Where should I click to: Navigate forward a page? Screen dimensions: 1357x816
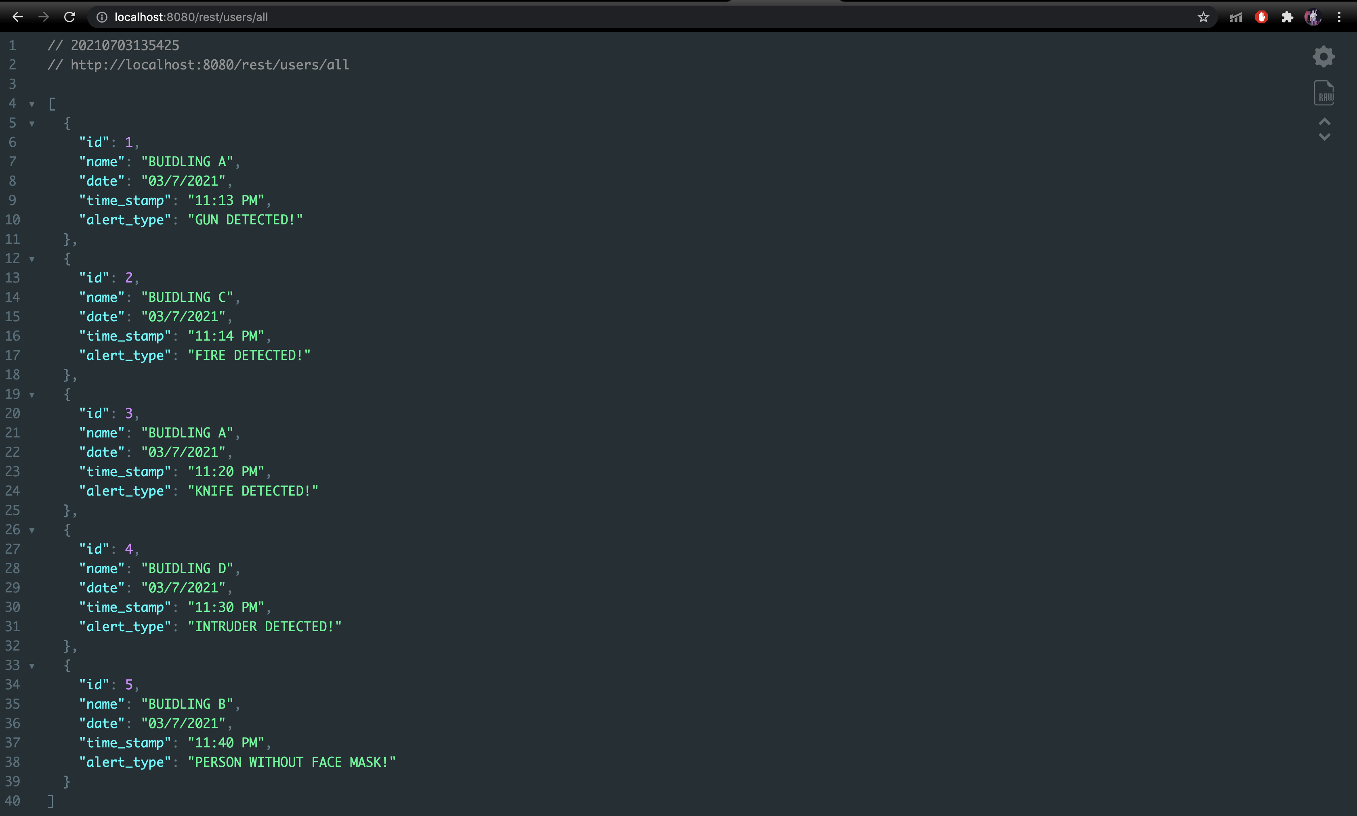44,17
